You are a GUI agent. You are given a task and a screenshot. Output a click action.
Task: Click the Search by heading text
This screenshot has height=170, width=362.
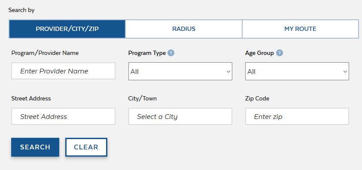pyautogui.click(x=21, y=10)
